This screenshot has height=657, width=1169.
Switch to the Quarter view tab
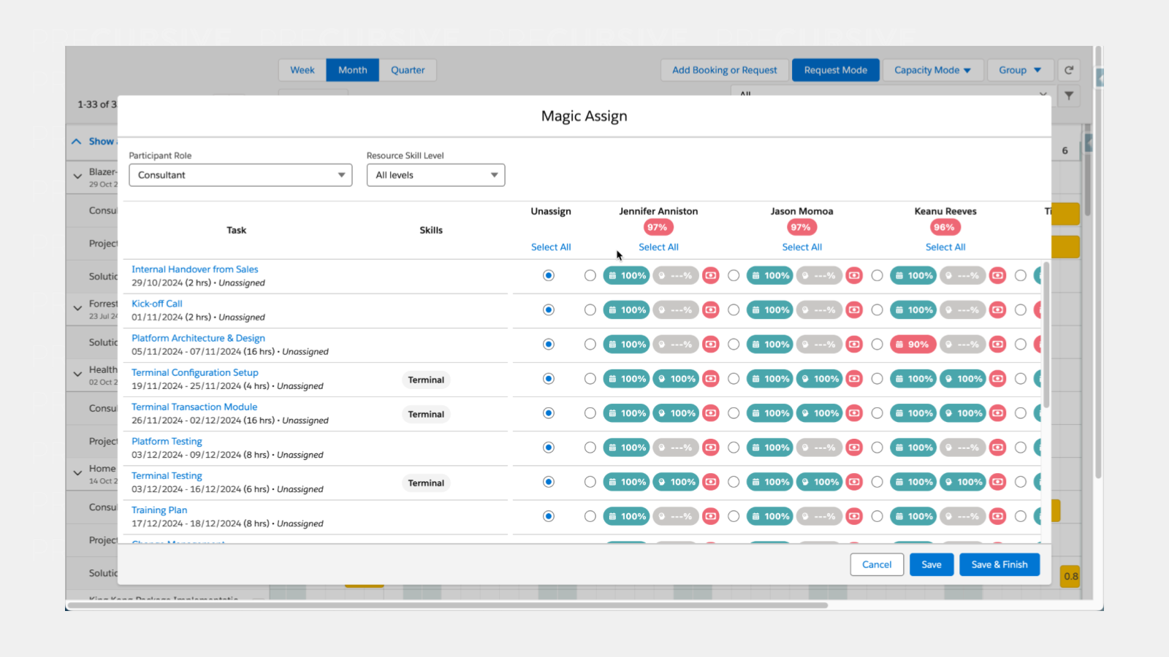click(408, 69)
